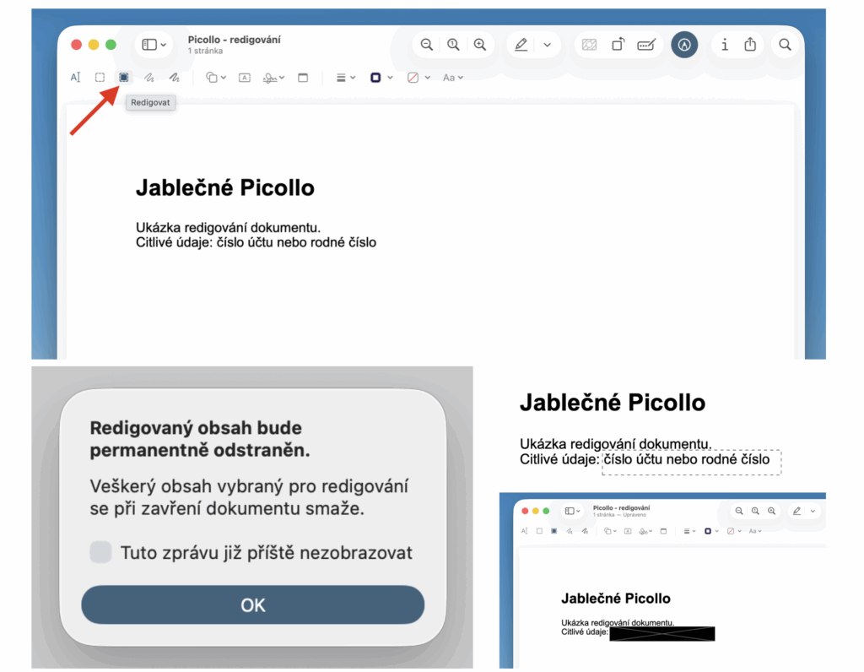The height and width of the screenshot is (672, 864).
Task: Zoom in with the plus magnifier in top window
Action: tap(480, 45)
